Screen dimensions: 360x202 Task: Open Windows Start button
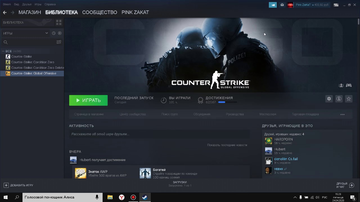click(6, 197)
